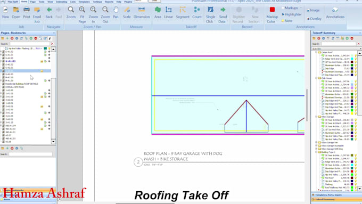Collapse the Building Type 1 folder
This screenshot has height=204, width=362.
(316, 152)
